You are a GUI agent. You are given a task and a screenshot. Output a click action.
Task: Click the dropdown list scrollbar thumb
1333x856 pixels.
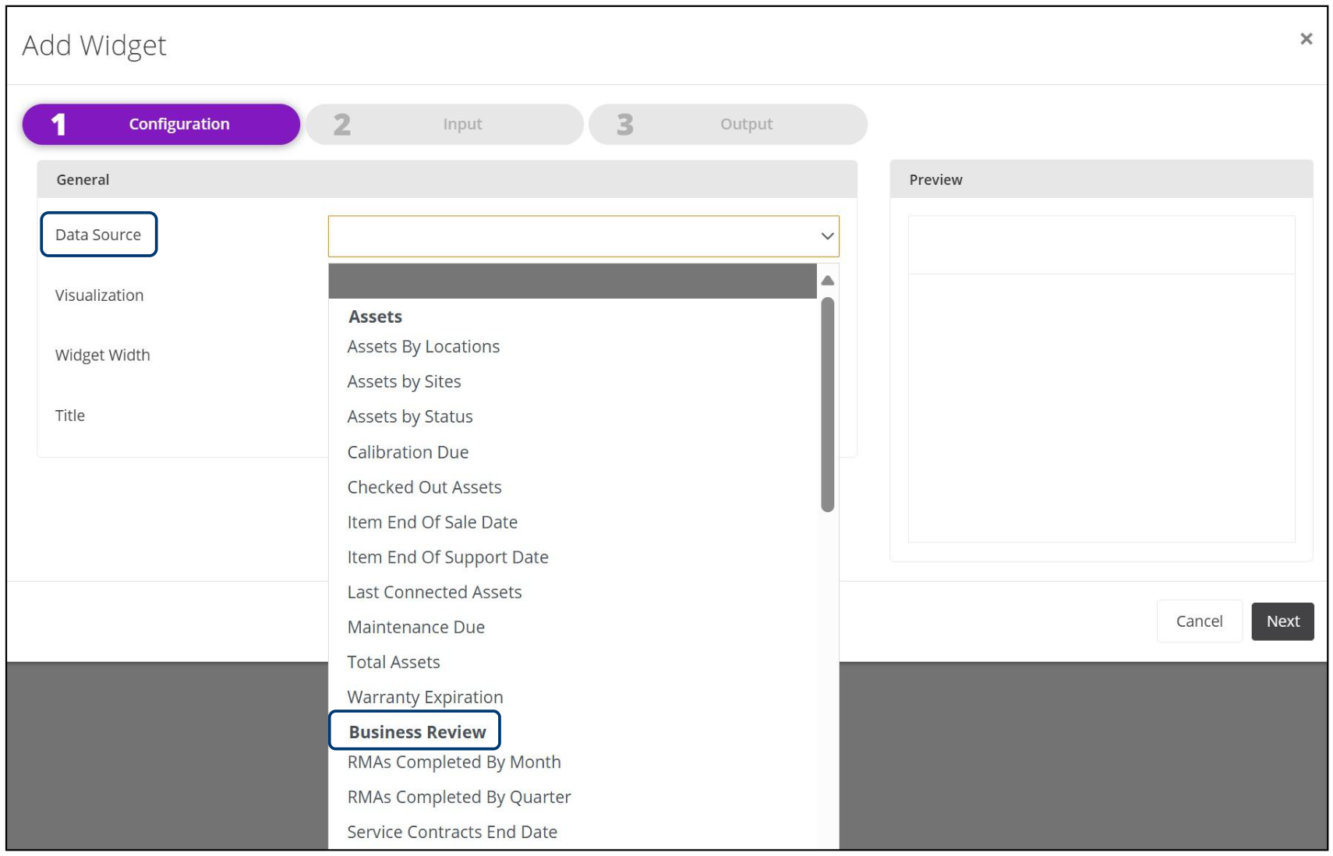point(828,405)
